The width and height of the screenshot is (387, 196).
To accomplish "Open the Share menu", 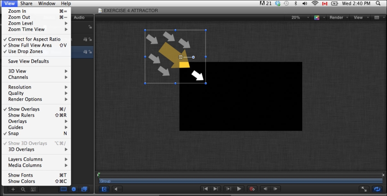I will click(x=26, y=3).
